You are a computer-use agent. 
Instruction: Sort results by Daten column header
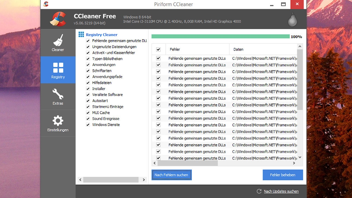point(263,49)
